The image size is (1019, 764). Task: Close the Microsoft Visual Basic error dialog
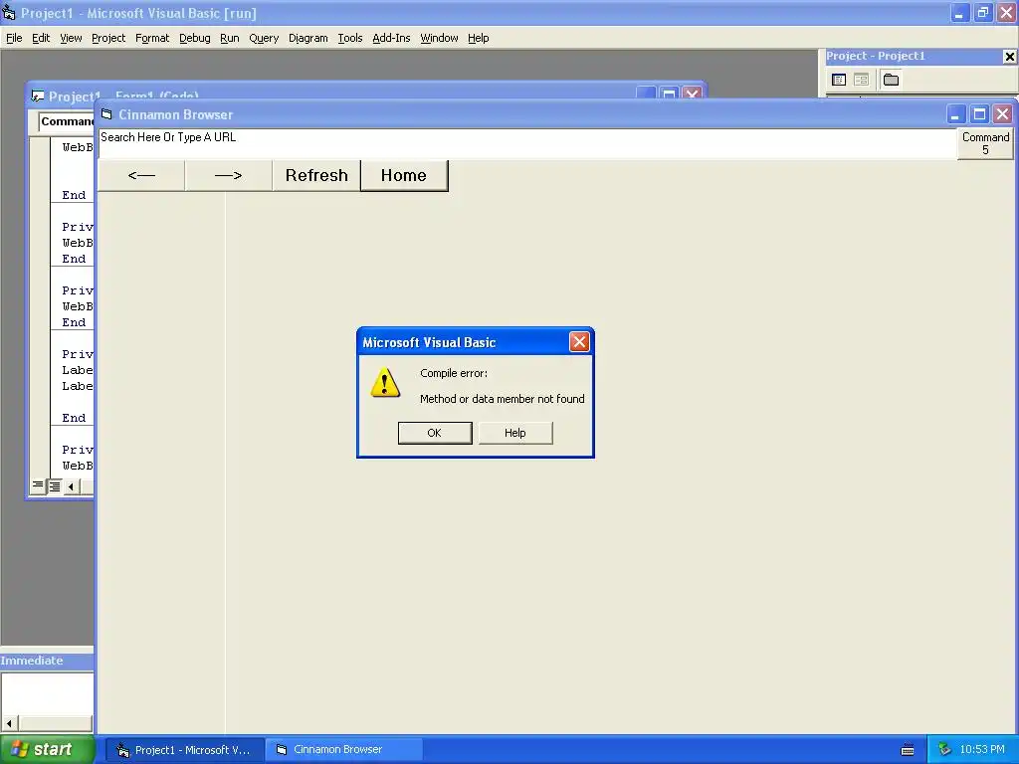(579, 342)
